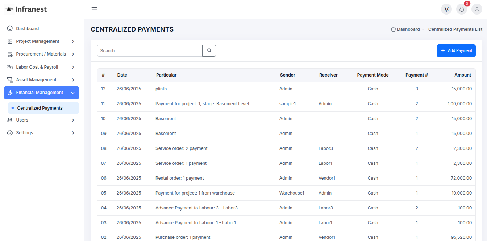Click the 10,000.00 amount cell

click(462, 193)
